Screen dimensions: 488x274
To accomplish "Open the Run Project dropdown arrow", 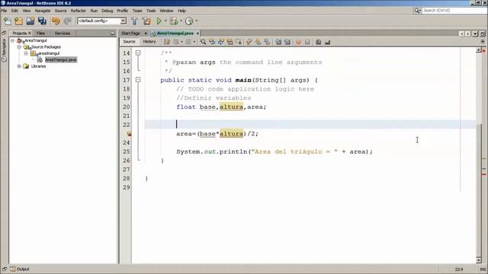I will click(165, 21).
